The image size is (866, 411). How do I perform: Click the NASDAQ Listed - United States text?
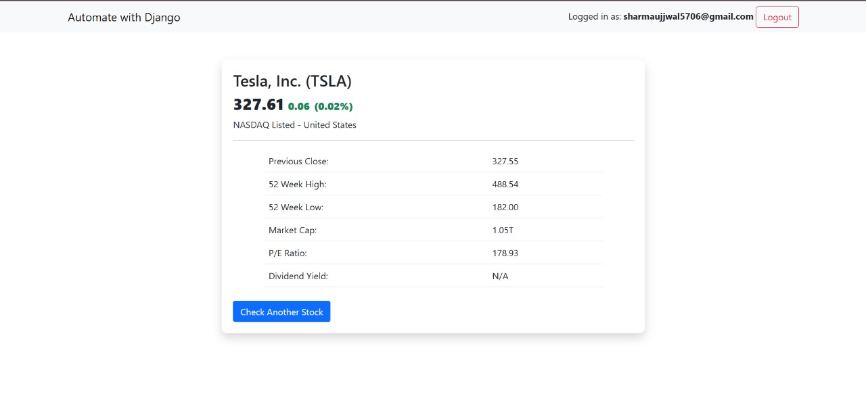pyautogui.click(x=295, y=125)
